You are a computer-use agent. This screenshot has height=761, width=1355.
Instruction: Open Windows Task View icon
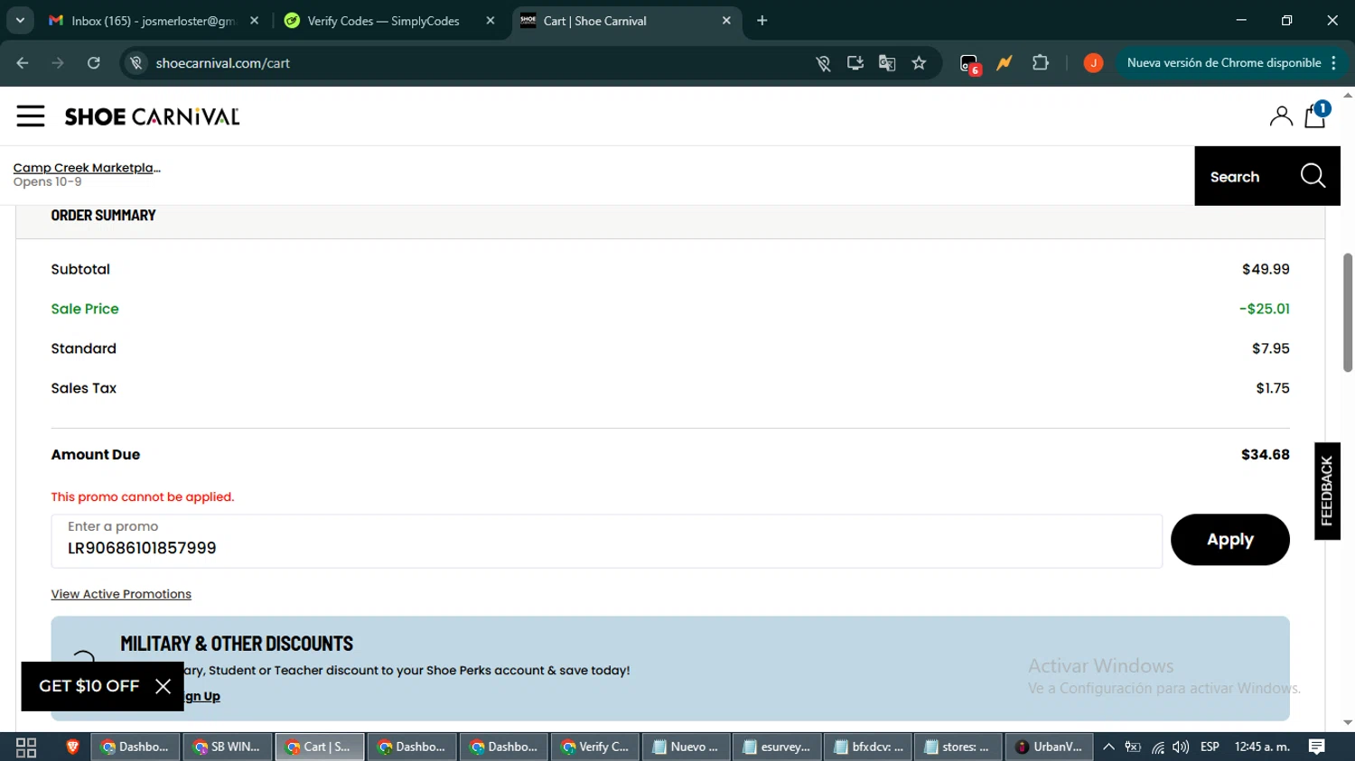26,747
